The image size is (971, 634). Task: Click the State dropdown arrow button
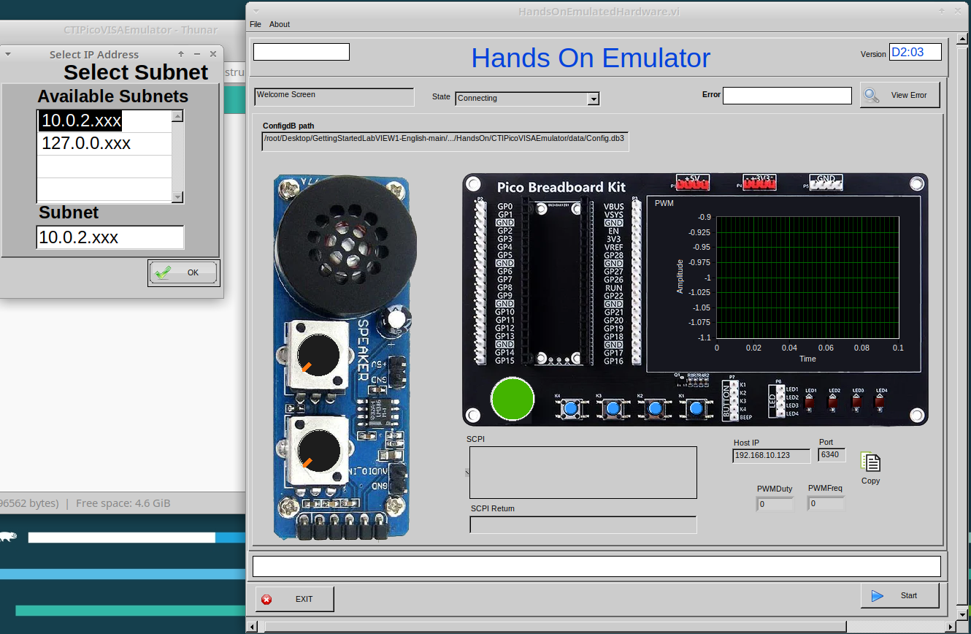(x=594, y=99)
